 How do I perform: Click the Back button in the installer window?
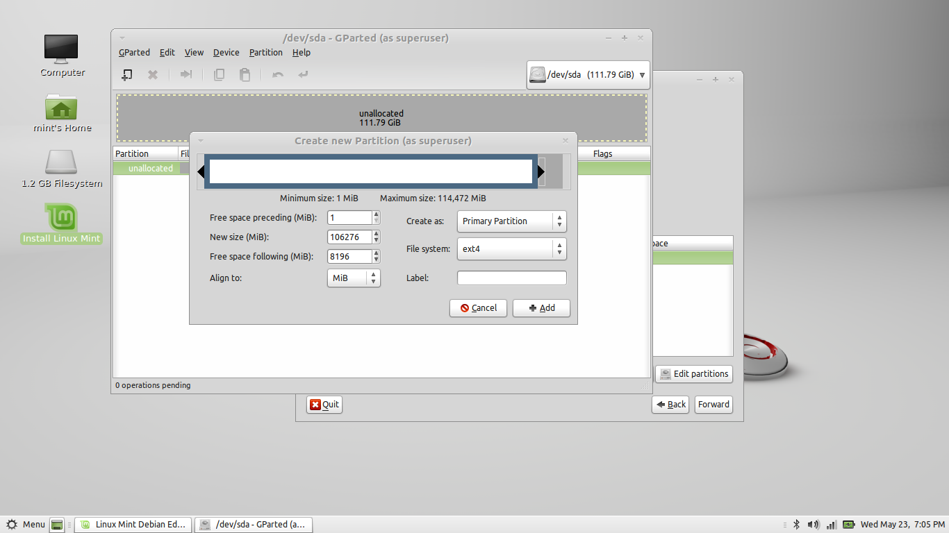tap(670, 405)
